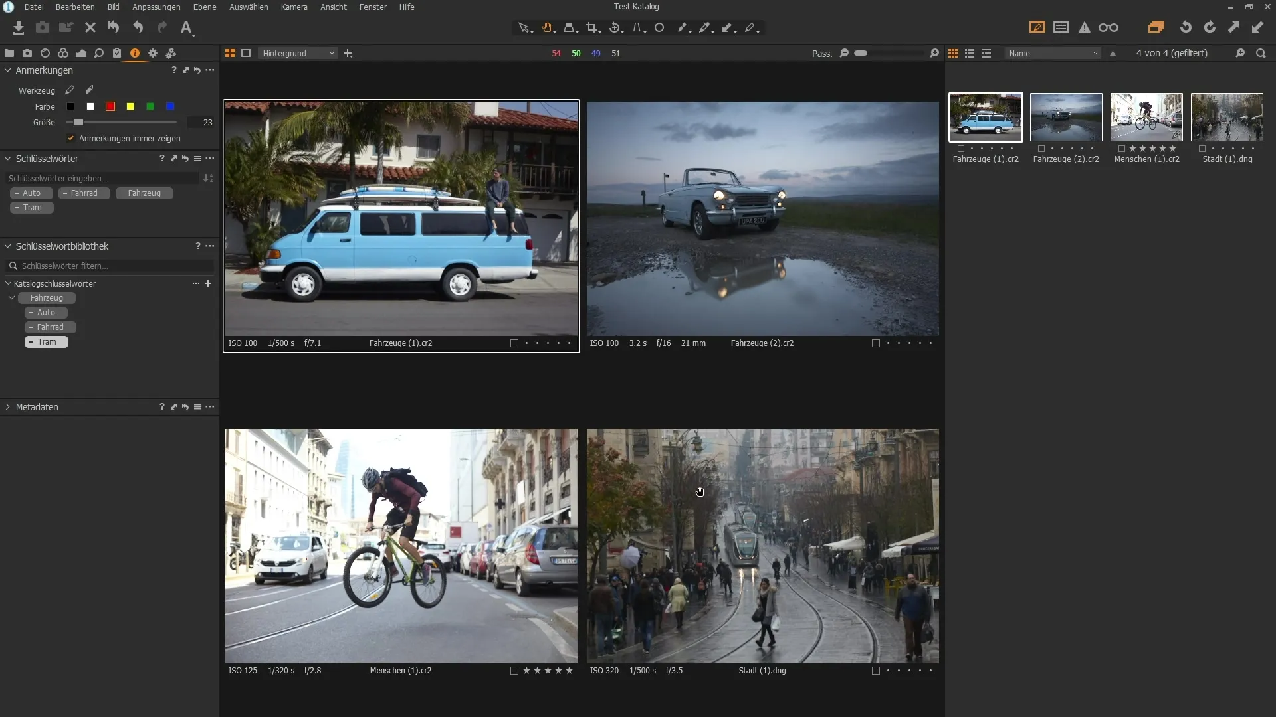Toggle color tag box on Fahrzeuge (1).cr2

pyautogui.click(x=514, y=343)
